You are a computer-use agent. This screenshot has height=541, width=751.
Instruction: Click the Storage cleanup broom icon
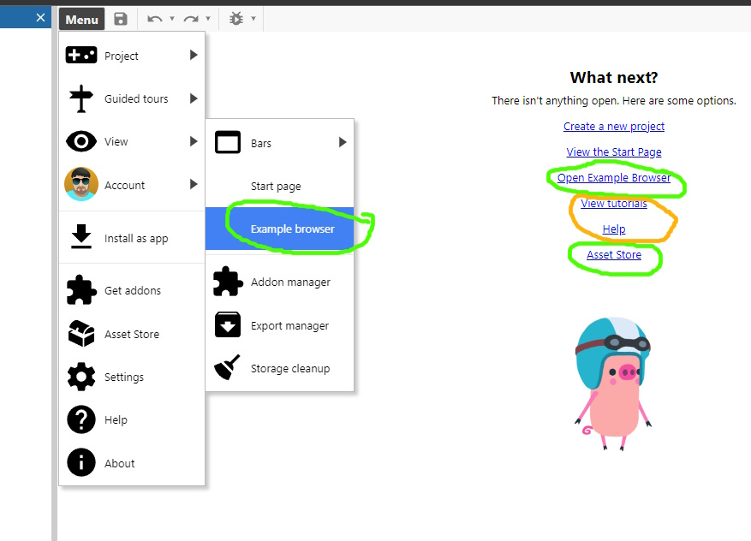tap(227, 367)
